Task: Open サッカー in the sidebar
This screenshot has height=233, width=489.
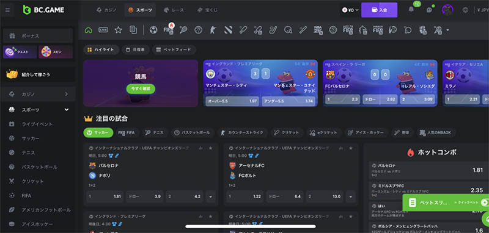Action: coord(38,138)
